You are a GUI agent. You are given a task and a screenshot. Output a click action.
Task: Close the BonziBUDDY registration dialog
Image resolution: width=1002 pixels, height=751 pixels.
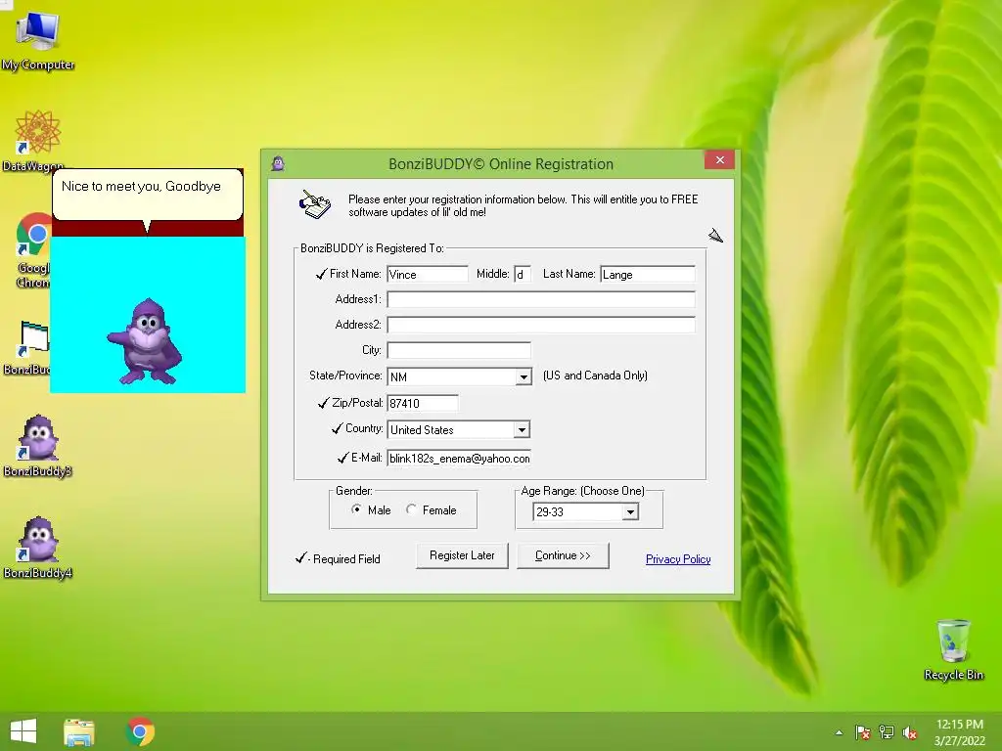point(719,159)
